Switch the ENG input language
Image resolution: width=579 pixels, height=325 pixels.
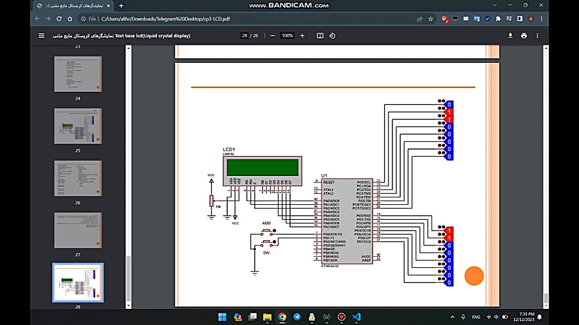click(476, 317)
